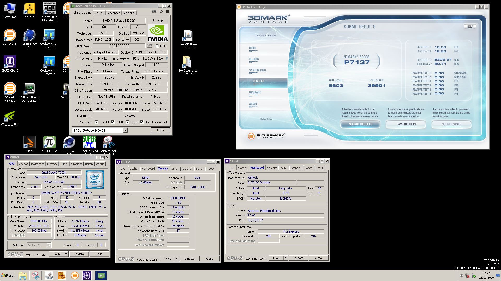Image resolution: width=501 pixels, height=281 pixels.
Task: Launch the 3DMark desktop shortcut
Action: pos(29,144)
